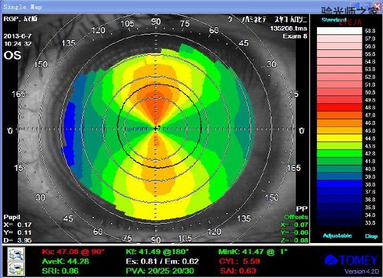Click the offset Y= -0.06 value
The image size is (383, 278).
(x=294, y=232)
